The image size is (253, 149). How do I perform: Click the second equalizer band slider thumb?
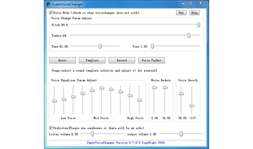click(x=64, y=99)
